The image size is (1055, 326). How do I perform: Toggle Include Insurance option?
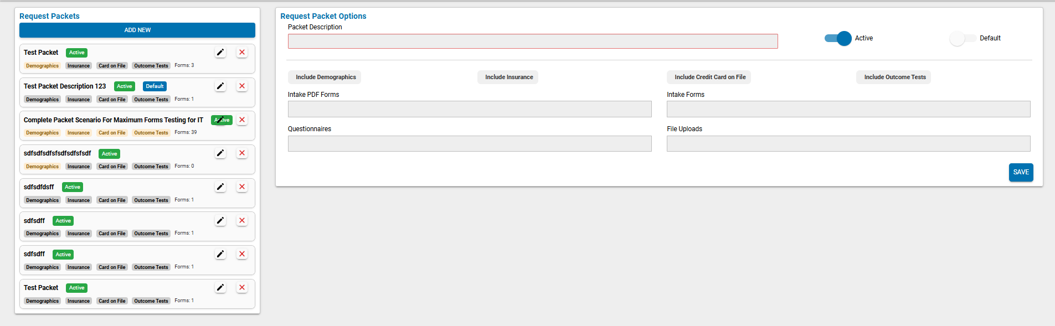(508, 77)
